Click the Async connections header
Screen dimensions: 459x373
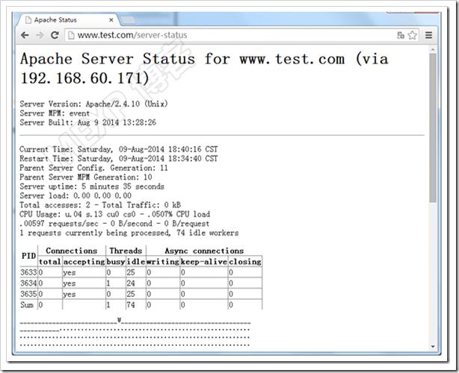point(204,251)
